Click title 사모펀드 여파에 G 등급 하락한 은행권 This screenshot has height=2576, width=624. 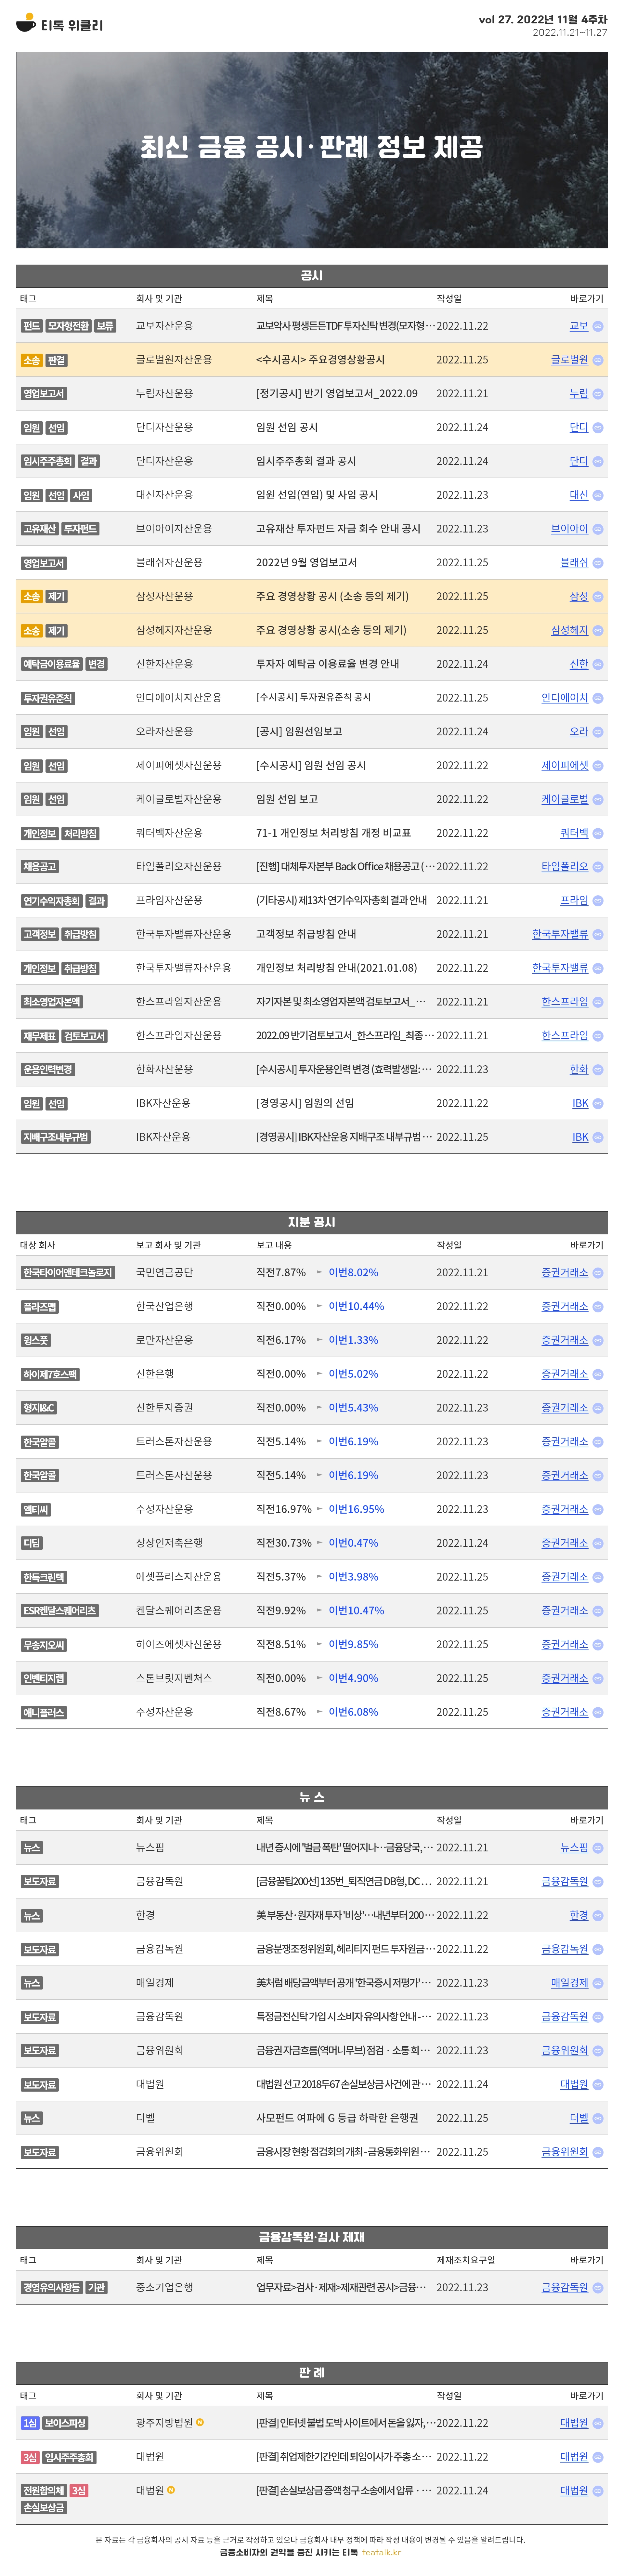pos(337,2118)
